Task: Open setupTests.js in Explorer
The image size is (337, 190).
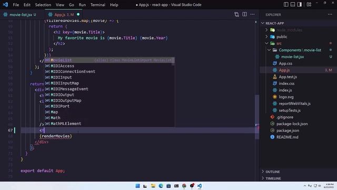Action: pos(290,110)
